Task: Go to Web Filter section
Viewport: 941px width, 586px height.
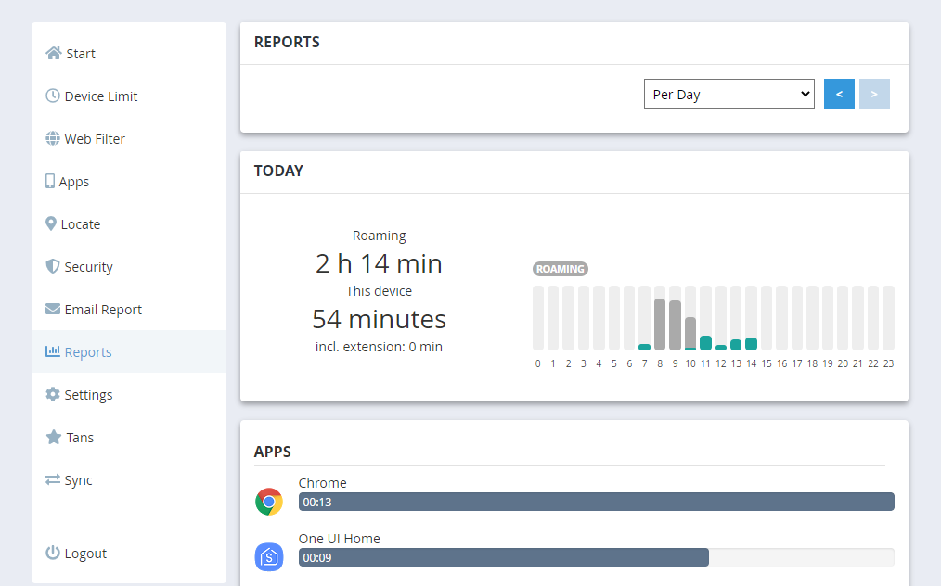Action: point(129,138)
